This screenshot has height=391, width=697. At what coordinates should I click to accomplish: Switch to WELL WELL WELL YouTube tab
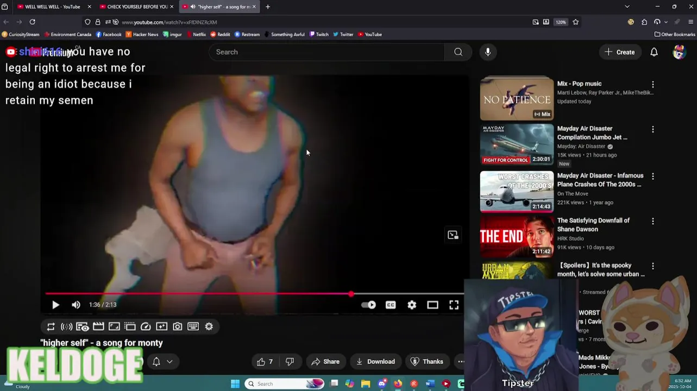click(x=54, y=7)
